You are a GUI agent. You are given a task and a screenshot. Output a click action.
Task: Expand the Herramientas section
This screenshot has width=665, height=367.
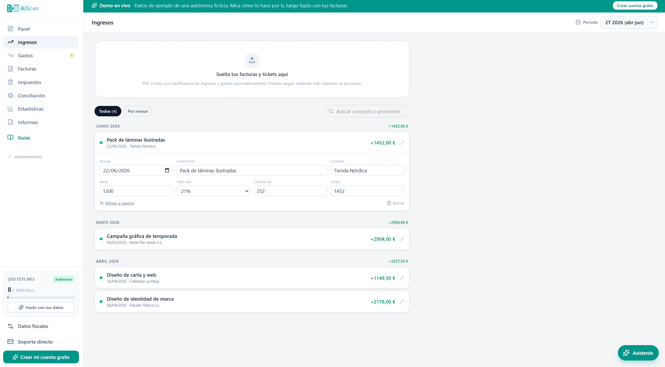[x=26, y=157]
